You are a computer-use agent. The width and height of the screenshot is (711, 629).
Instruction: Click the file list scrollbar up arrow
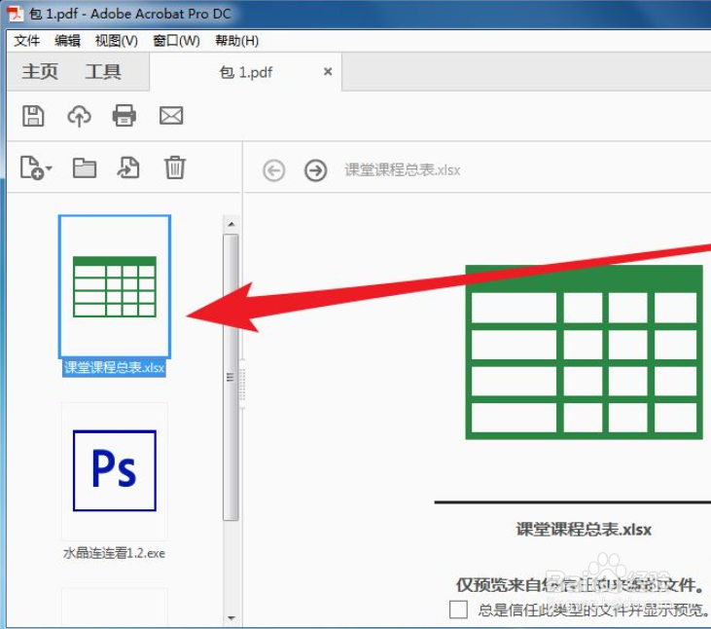pyautogui.click(x=231, y=224)
